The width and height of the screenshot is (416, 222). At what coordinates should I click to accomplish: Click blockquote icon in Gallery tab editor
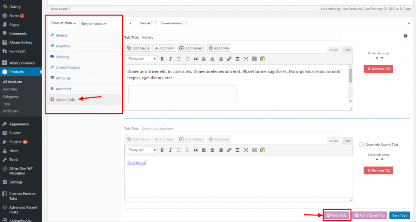click(195, 59)
